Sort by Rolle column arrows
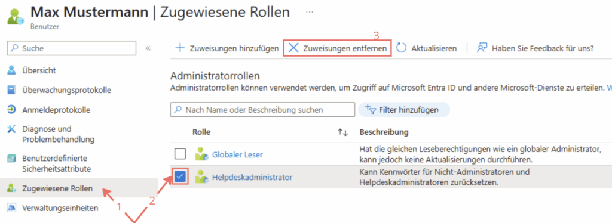612x223 pixels. pos(342,132)
